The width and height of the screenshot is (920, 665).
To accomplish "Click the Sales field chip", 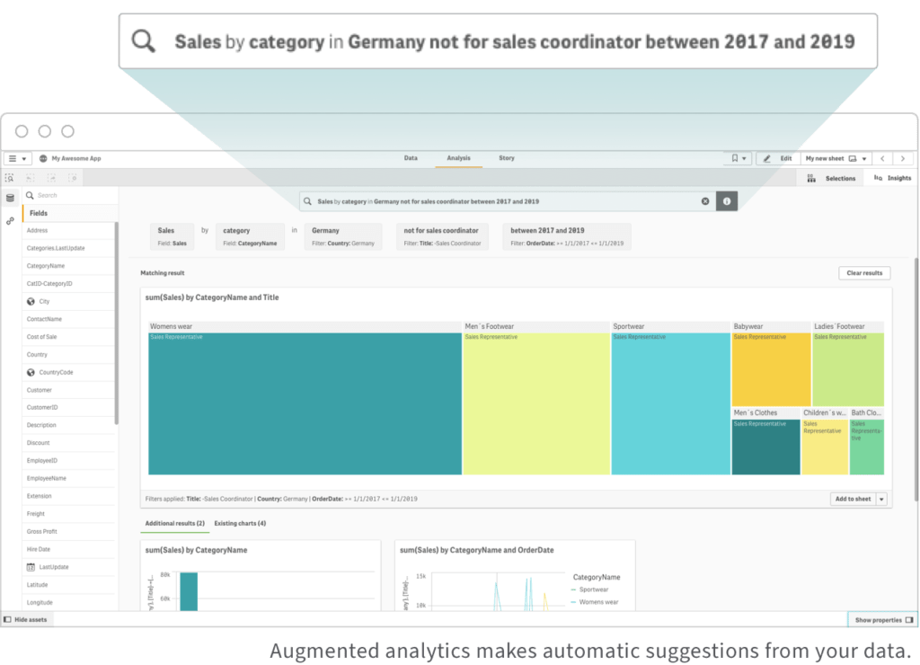I will 172,236.
